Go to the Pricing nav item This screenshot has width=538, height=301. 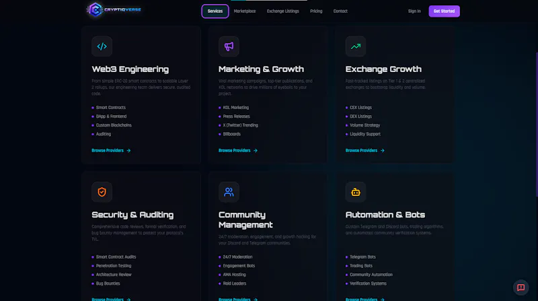tap(316, 11)
